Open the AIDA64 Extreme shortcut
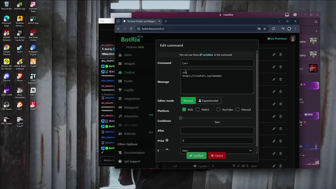This screenshot has height=189, width=336. [x=7, y=36]
